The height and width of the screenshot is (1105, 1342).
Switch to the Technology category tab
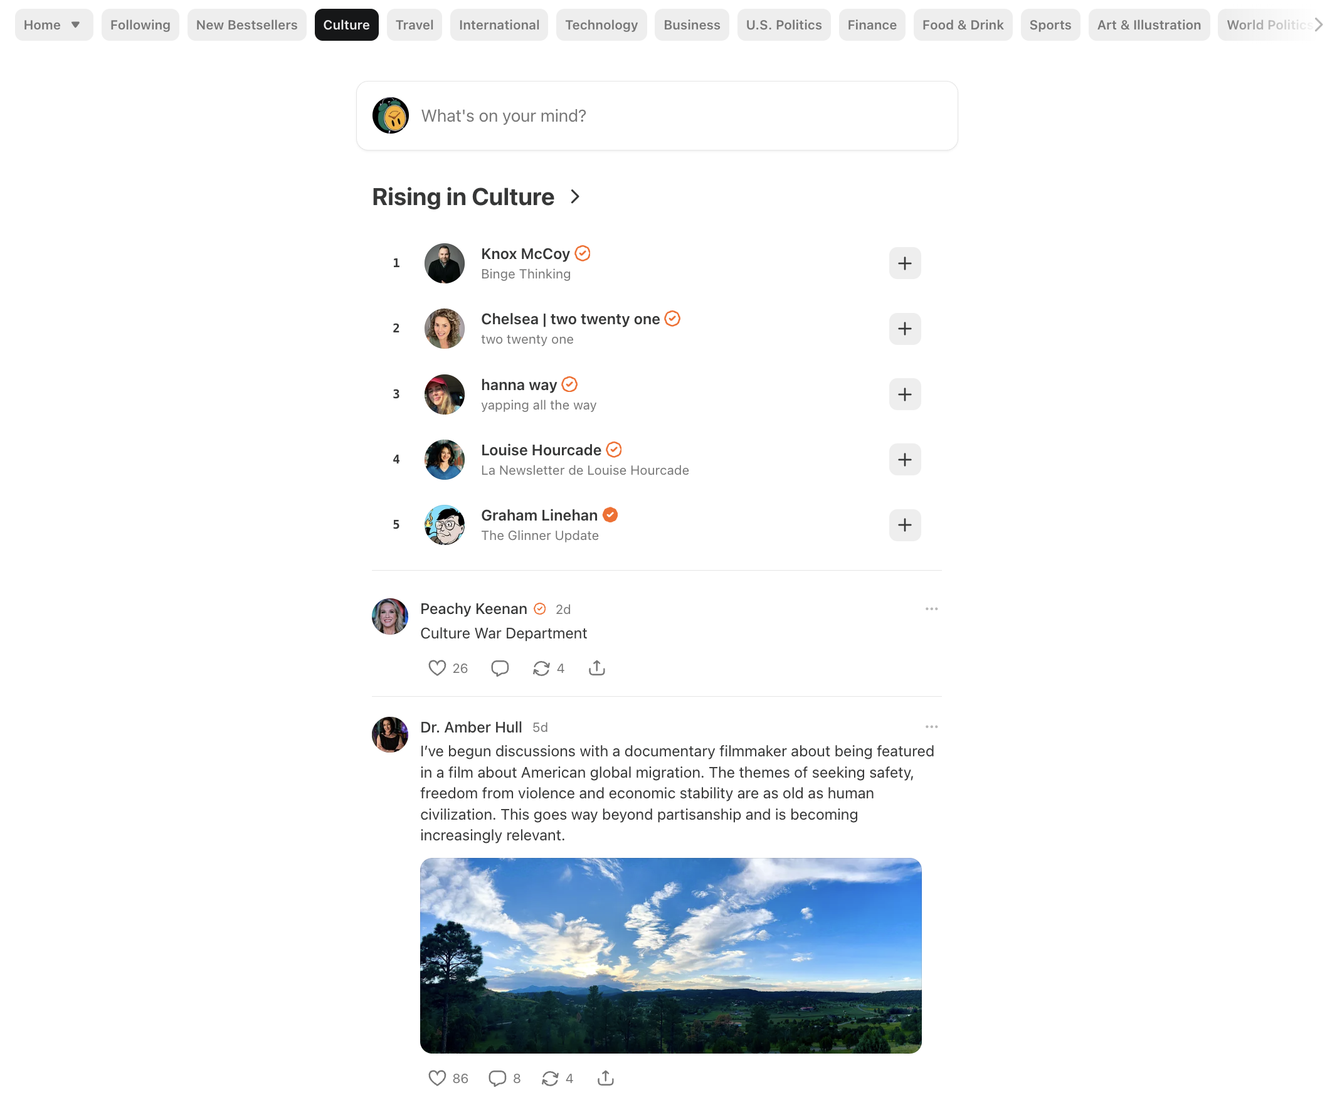click(x=601, y=25)
